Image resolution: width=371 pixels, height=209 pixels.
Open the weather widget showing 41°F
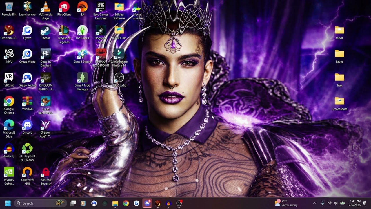286,203
